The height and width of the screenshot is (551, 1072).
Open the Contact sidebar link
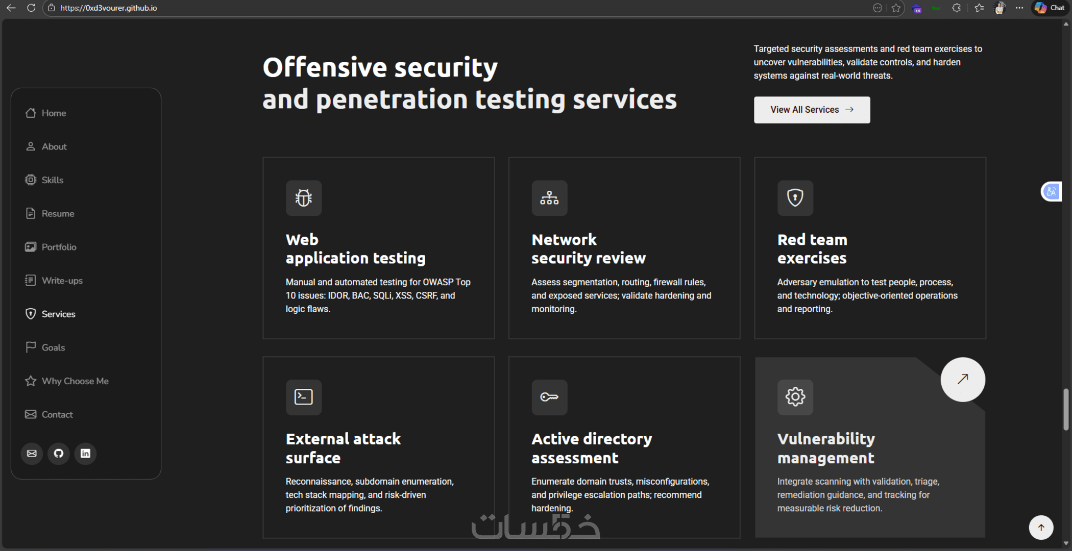tap(57, 415)
